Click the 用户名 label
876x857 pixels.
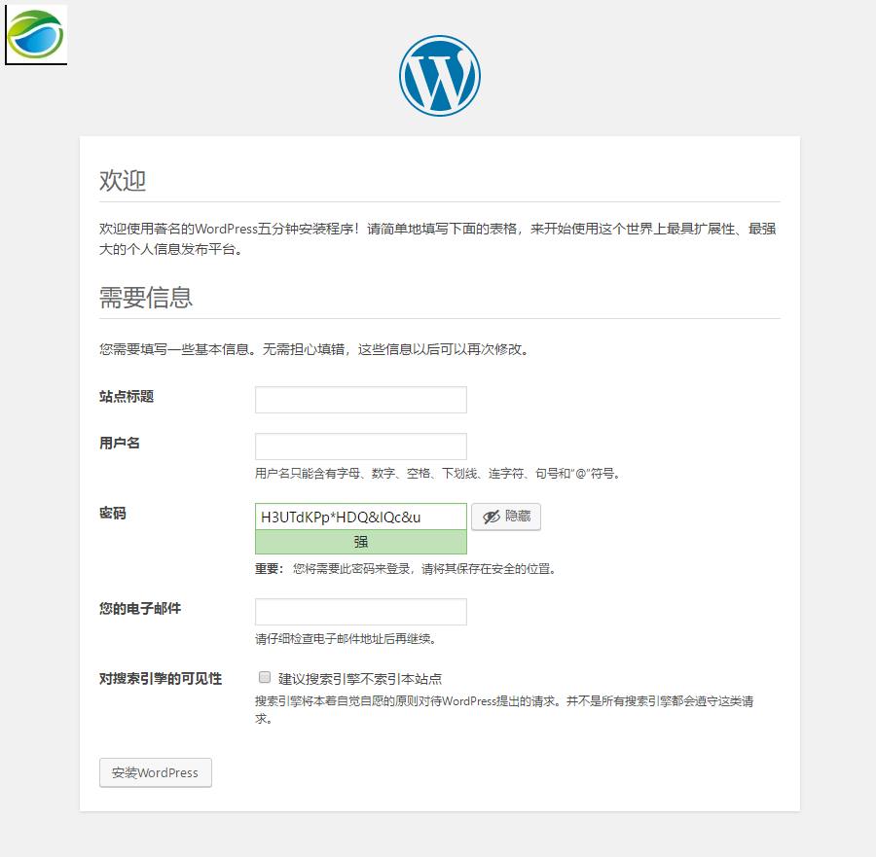120,444
